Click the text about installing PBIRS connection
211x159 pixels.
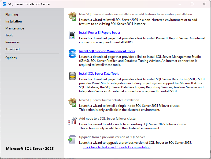click(x=142, y=40)
